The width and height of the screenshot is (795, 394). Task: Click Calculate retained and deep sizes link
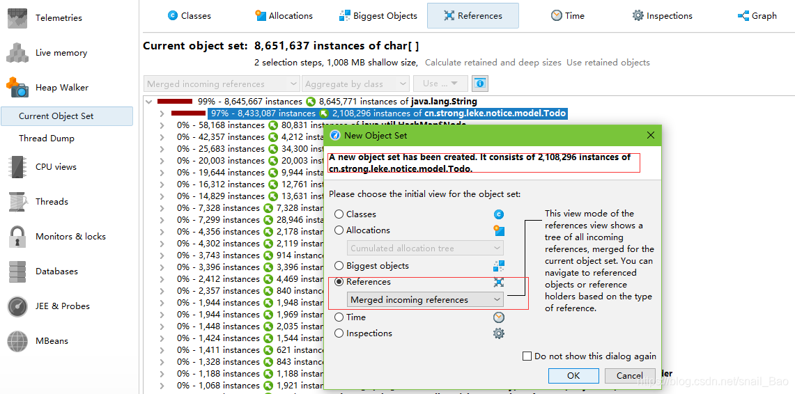pyautogui.click(x=493, y=63)
